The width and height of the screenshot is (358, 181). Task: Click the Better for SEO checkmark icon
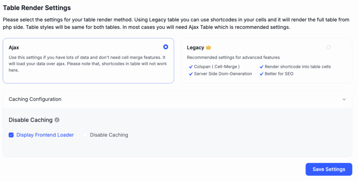tap(262, 74)
